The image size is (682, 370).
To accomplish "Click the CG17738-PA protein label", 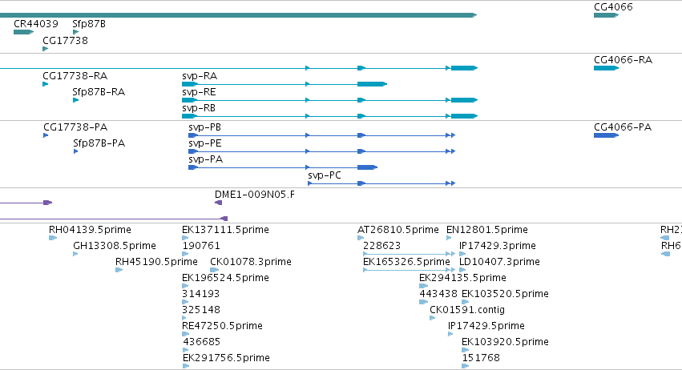I will 75,127.
